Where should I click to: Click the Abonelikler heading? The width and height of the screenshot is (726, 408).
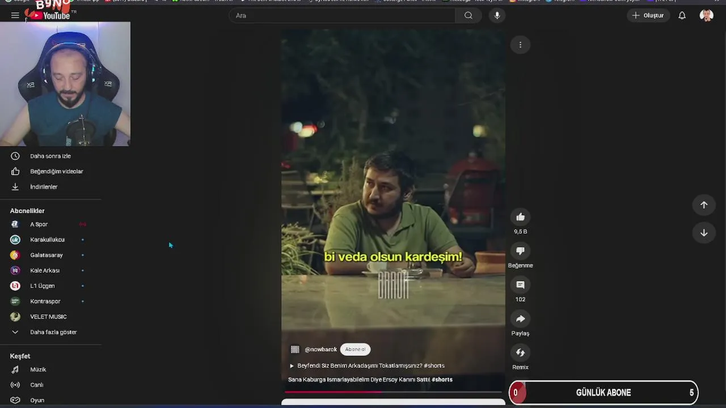click(27, 211)
